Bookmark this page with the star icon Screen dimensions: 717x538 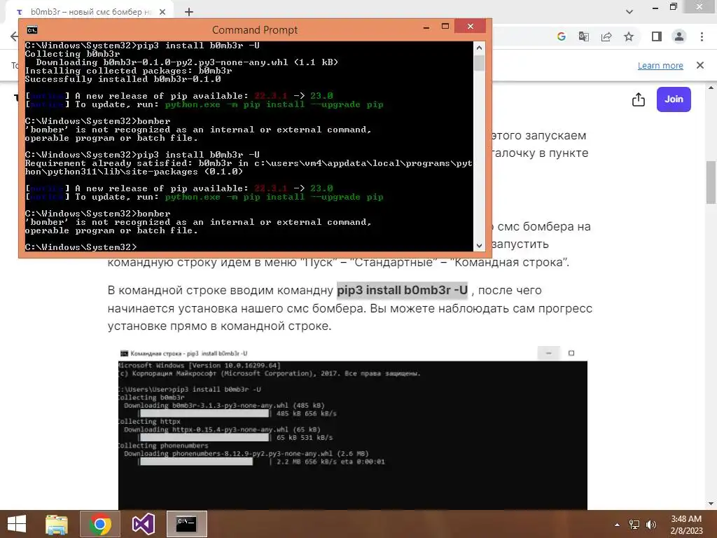(x=629, y=36)
